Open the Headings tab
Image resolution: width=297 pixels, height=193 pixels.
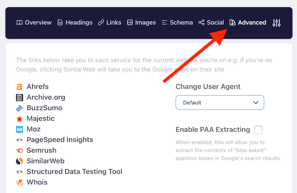point(75,23)
